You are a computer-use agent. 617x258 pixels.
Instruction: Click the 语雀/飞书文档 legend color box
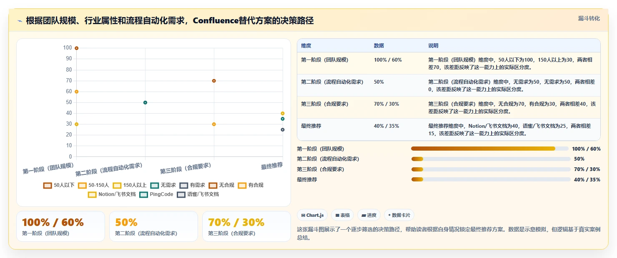[181, 194]
